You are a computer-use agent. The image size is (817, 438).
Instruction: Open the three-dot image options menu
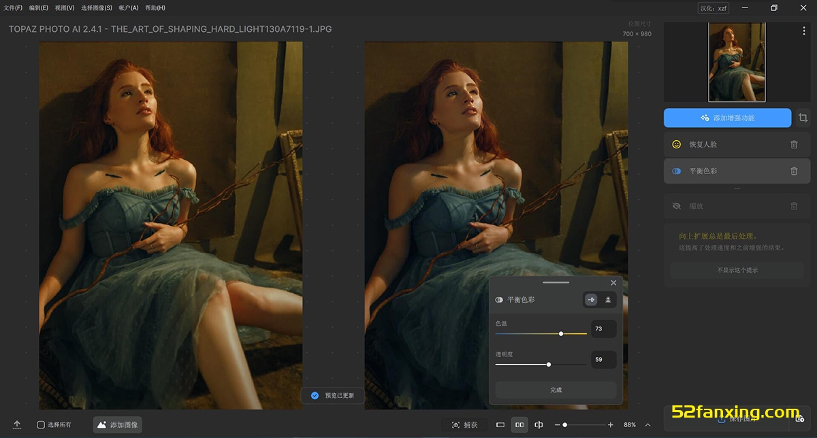pos(804,31)
